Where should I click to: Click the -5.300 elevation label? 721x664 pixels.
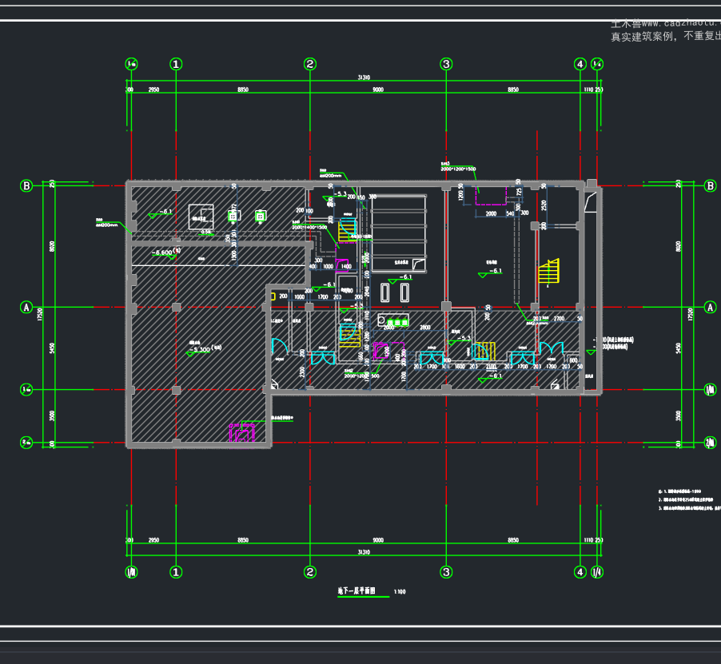200,349
